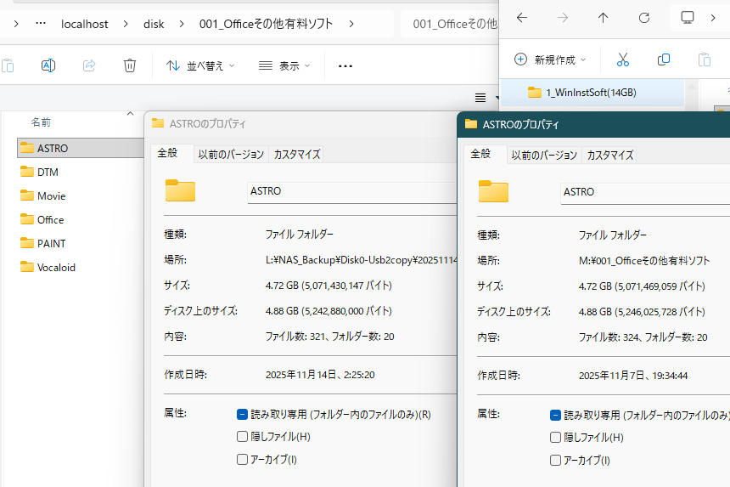Click creation date 2025年11月14日、2:25:20
The height and width of the screenshot is (487, 730).
[x=320, y=375]
